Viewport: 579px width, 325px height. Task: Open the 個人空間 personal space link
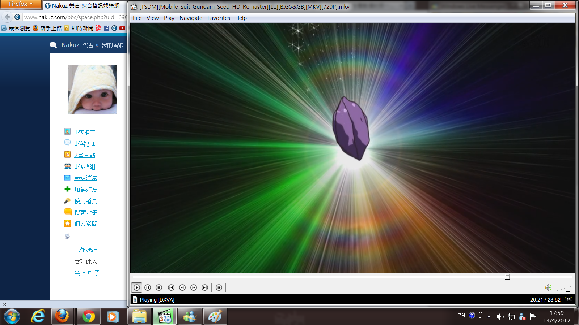pos(86,224)
